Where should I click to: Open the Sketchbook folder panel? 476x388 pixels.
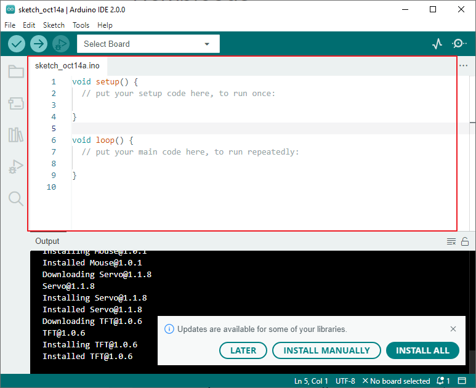click(x=15, y=72)
